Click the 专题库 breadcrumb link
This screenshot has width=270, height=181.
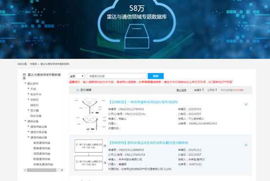34,64
